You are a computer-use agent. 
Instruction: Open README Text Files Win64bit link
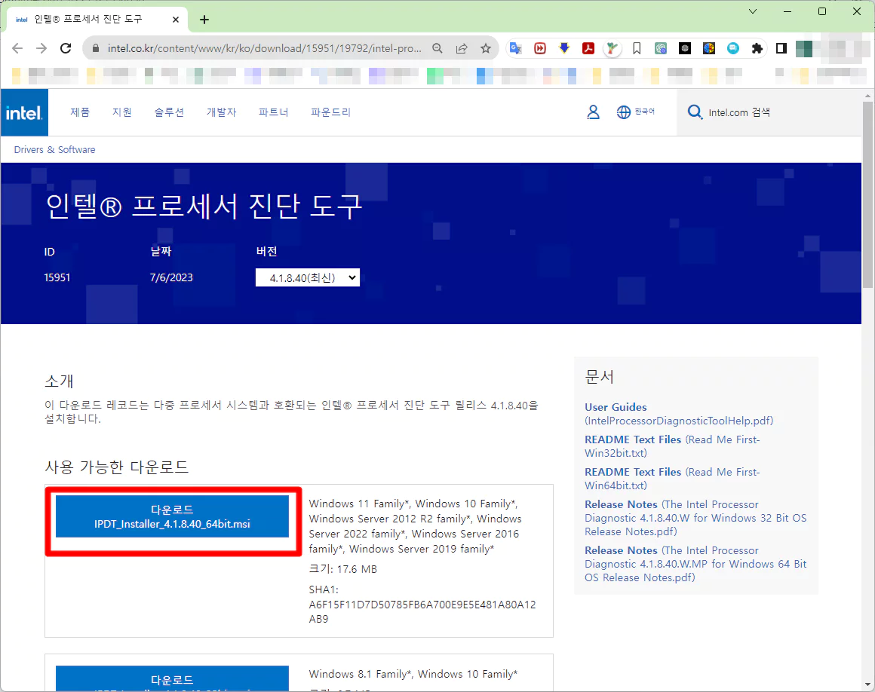[672, 479]
